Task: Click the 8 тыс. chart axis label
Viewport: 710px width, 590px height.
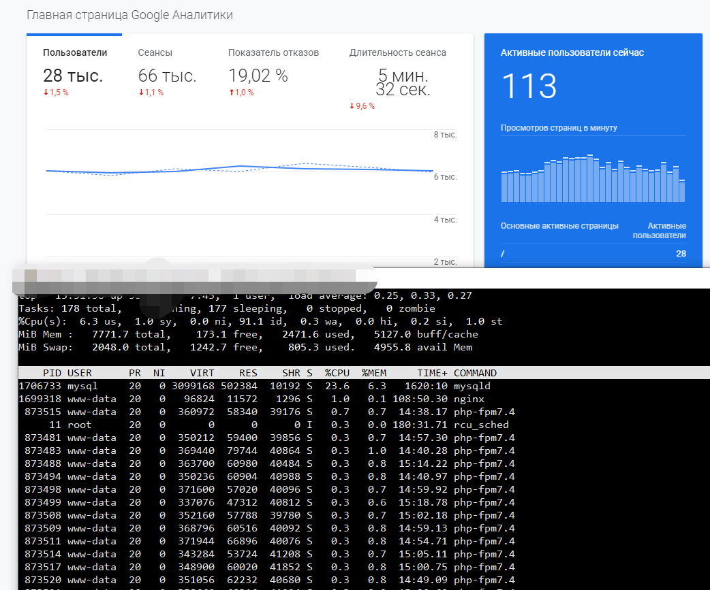Action: point(445,134)
